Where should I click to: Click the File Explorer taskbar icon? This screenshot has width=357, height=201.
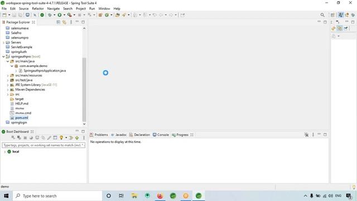tap(134, 196)
